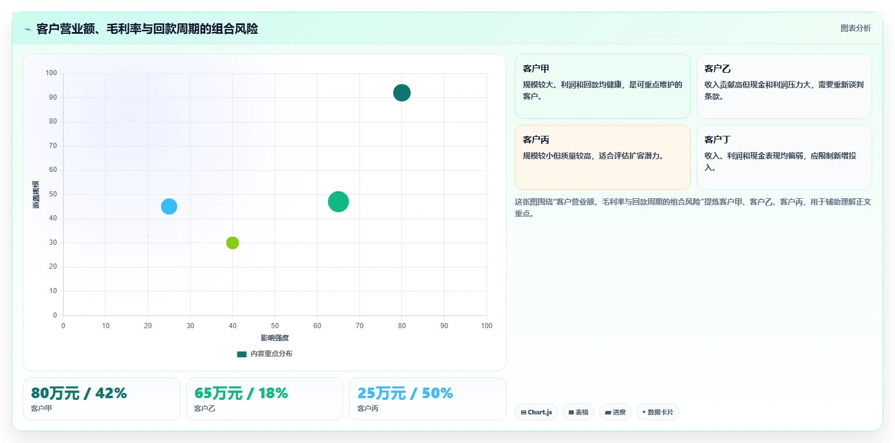Toggle the 内容重点分布 legend swatch

pyautogui.click(x=242, y=354)
